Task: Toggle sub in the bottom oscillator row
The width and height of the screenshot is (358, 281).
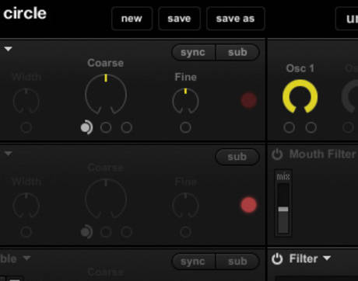Action: [x=237, y=262]
